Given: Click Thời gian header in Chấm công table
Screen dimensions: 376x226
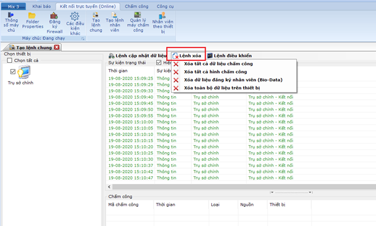Looking at the screenshot, I should 181,204.
